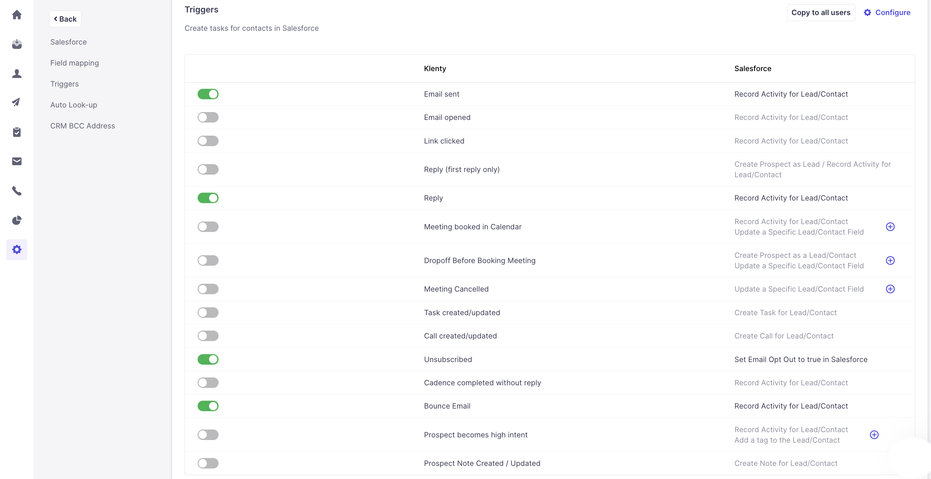
Task: Expand options for Meeting Cancelled row
Action: [x=890, y=289]
